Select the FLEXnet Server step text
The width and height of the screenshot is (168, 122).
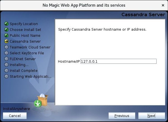(x=23, y=59)
